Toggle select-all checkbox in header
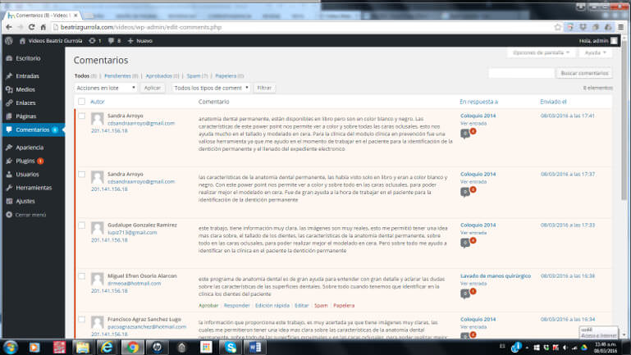Viewport: 631px width, 355px height. point(82,102)
